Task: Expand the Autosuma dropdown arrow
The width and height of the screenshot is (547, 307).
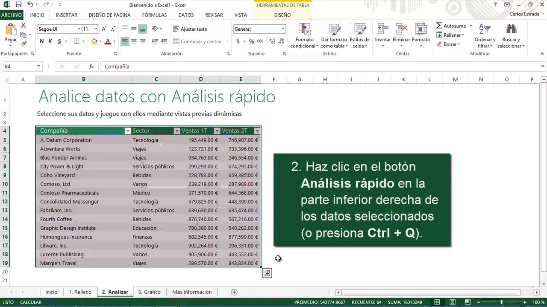Action: (x=471, y=26)
